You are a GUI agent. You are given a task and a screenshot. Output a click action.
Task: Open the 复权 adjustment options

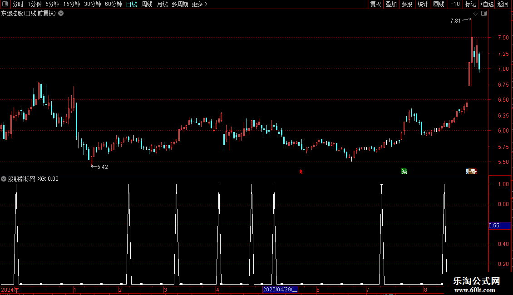pos(375,4)
